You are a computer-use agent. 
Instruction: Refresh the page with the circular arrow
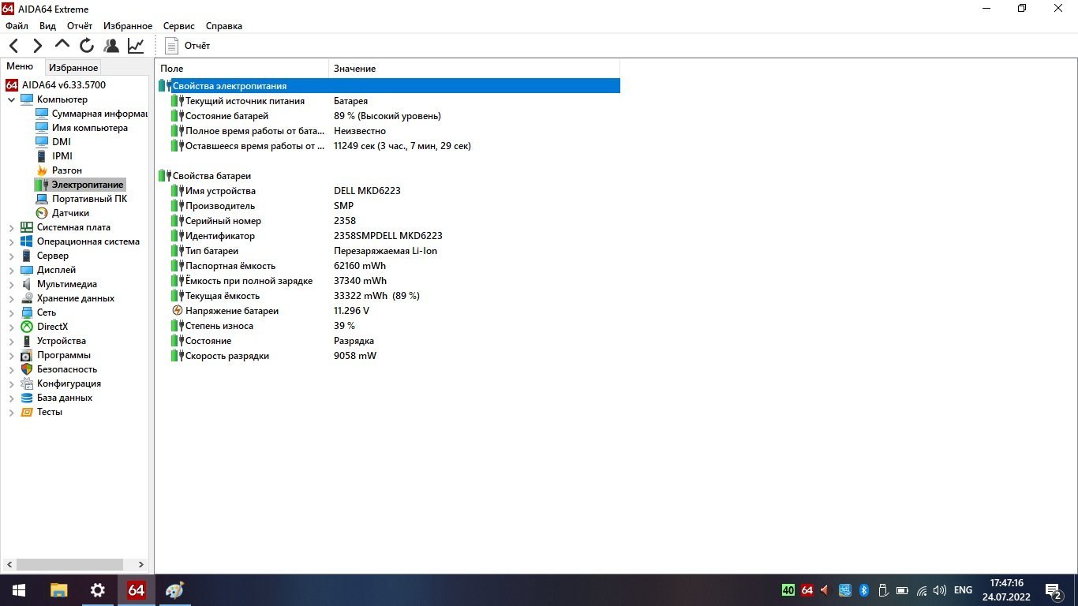coord(87,46)
